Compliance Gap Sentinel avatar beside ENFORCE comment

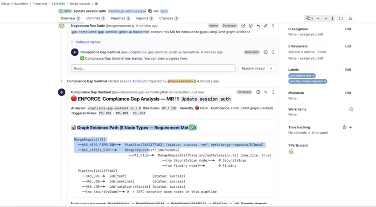coord(62,92)
